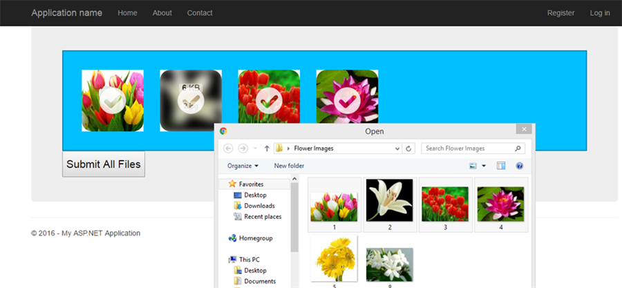The height and width of the screenshot is (288, 622).
Task: Click the blurred 2.jpg upload preview
Action: coord(191,101)
